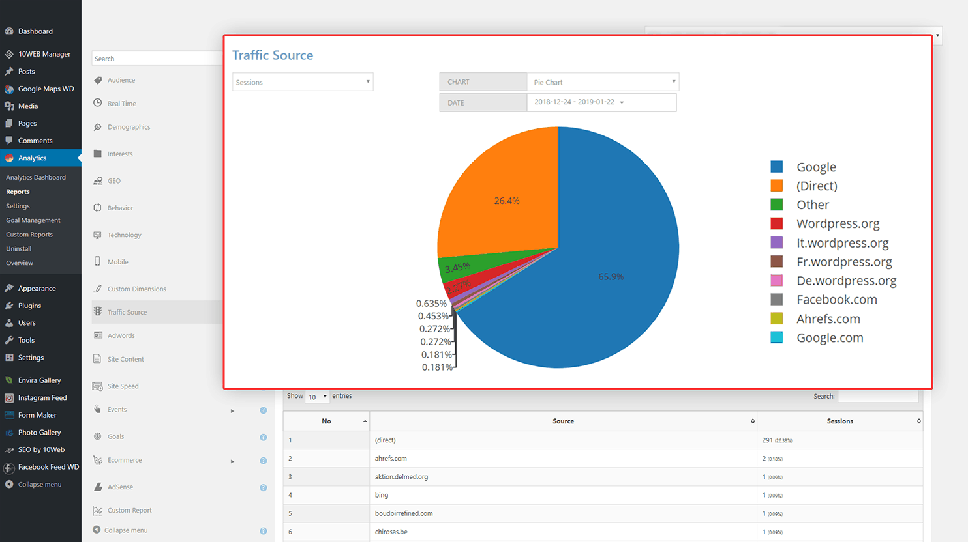Click the Form Maker sidebar icon
Viewport: 968px width, 542px height.
tap(10, 415)
